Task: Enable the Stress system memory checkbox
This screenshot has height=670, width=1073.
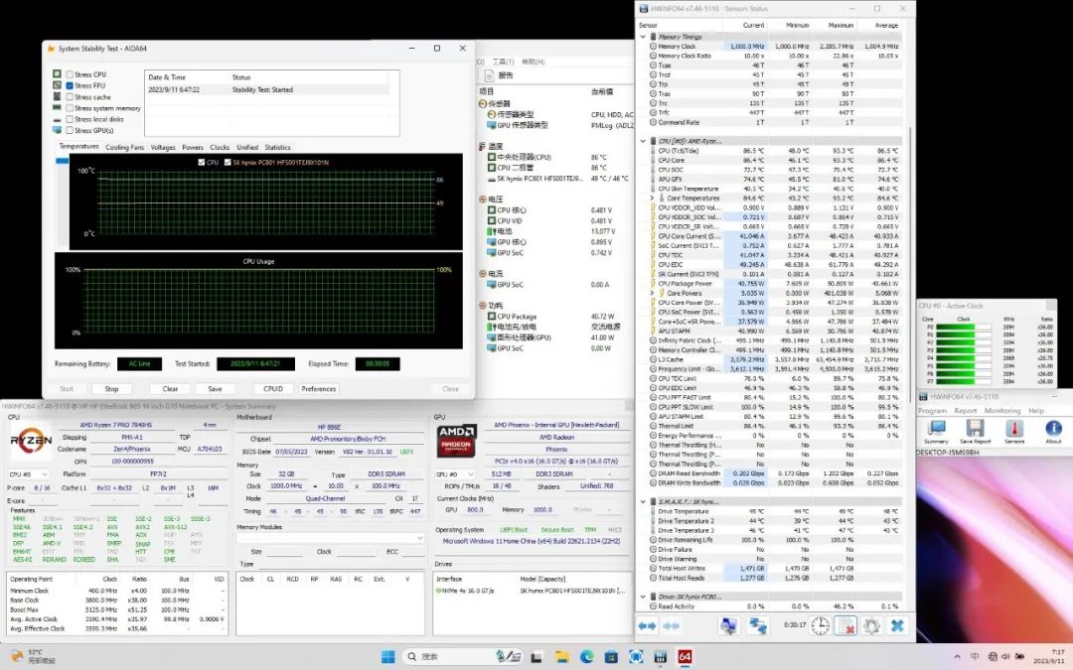Action: click(70, 108)
